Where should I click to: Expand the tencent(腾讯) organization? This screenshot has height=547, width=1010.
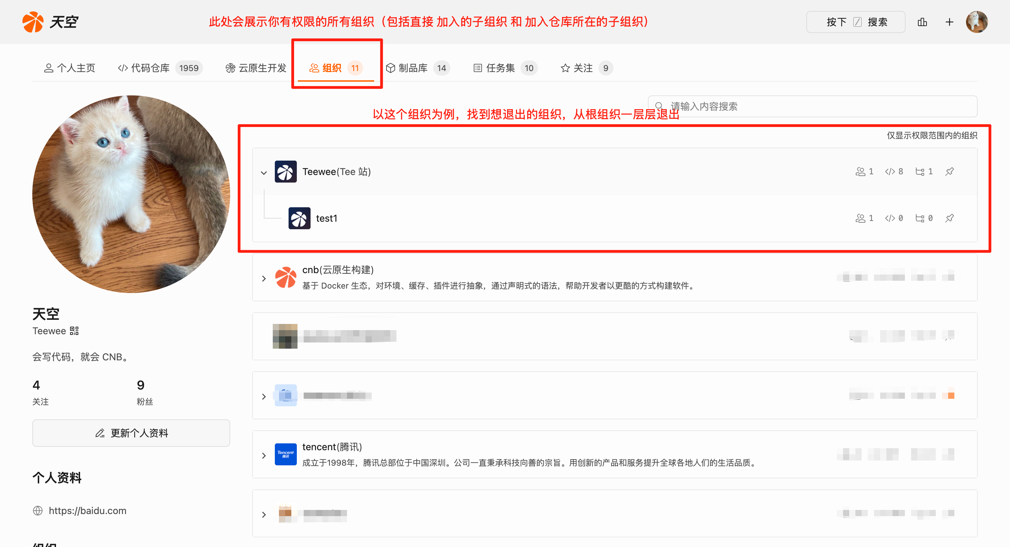[264, 455]
